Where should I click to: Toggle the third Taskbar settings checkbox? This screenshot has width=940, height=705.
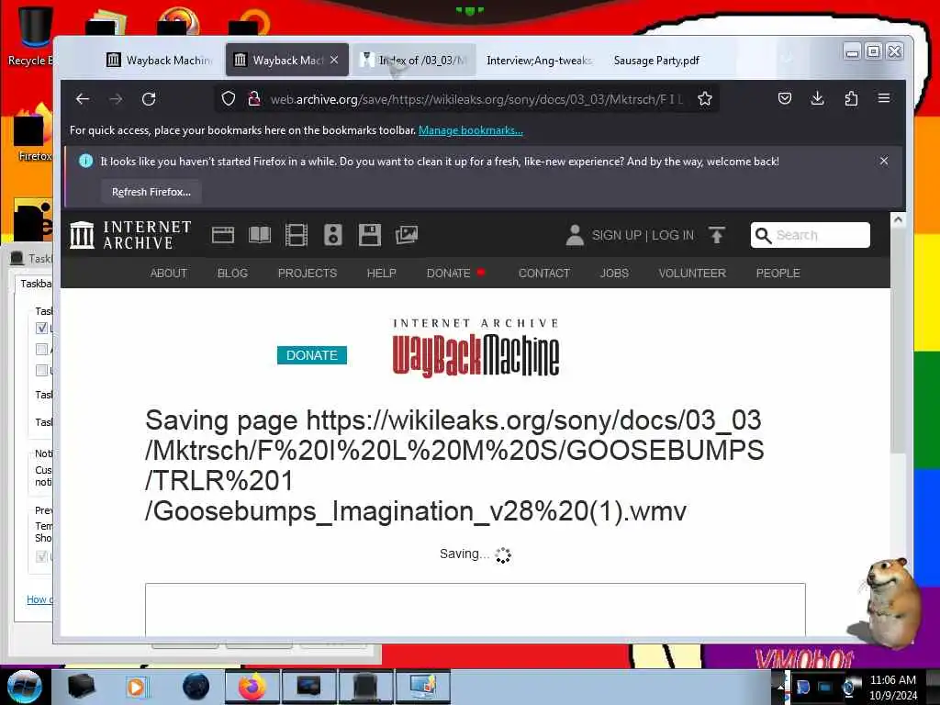[x=41, y=370]
